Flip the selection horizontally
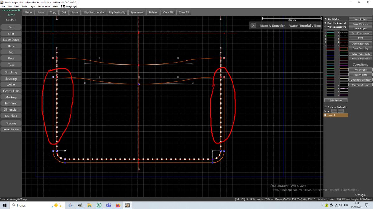This screenshot has height=209, width=373. (94, 12)
